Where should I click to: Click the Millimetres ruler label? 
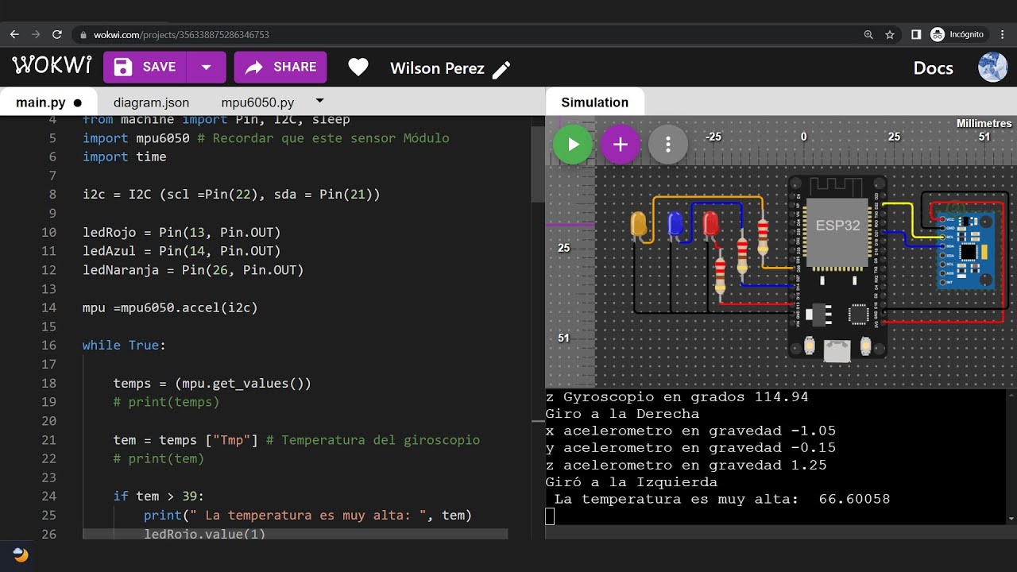[984, 123]
